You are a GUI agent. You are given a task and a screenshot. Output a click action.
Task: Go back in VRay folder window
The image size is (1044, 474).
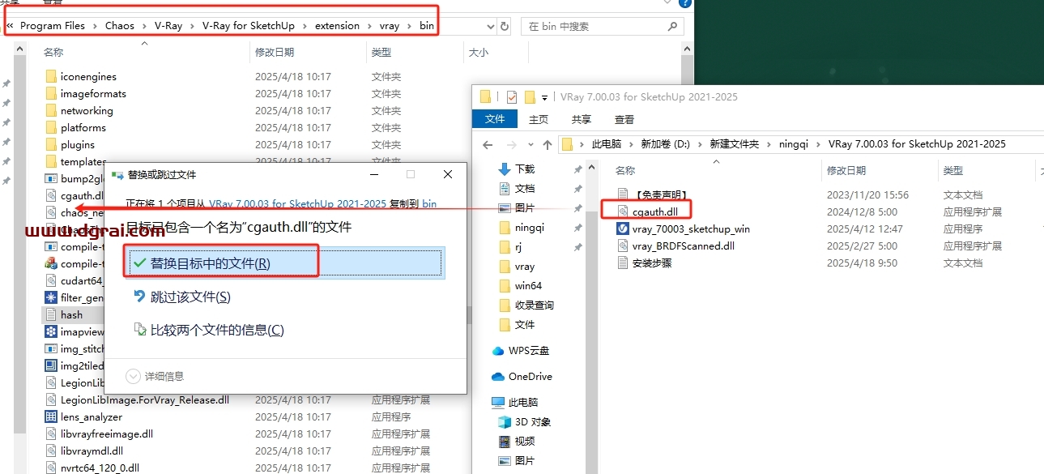[488, 144]
